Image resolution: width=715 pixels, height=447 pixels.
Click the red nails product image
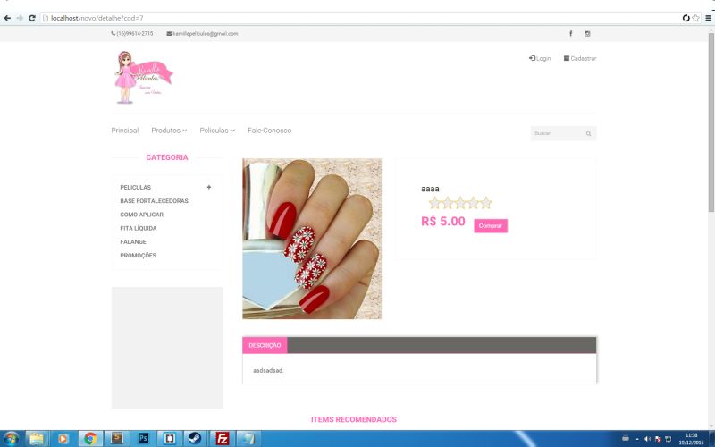click(312, 239)
